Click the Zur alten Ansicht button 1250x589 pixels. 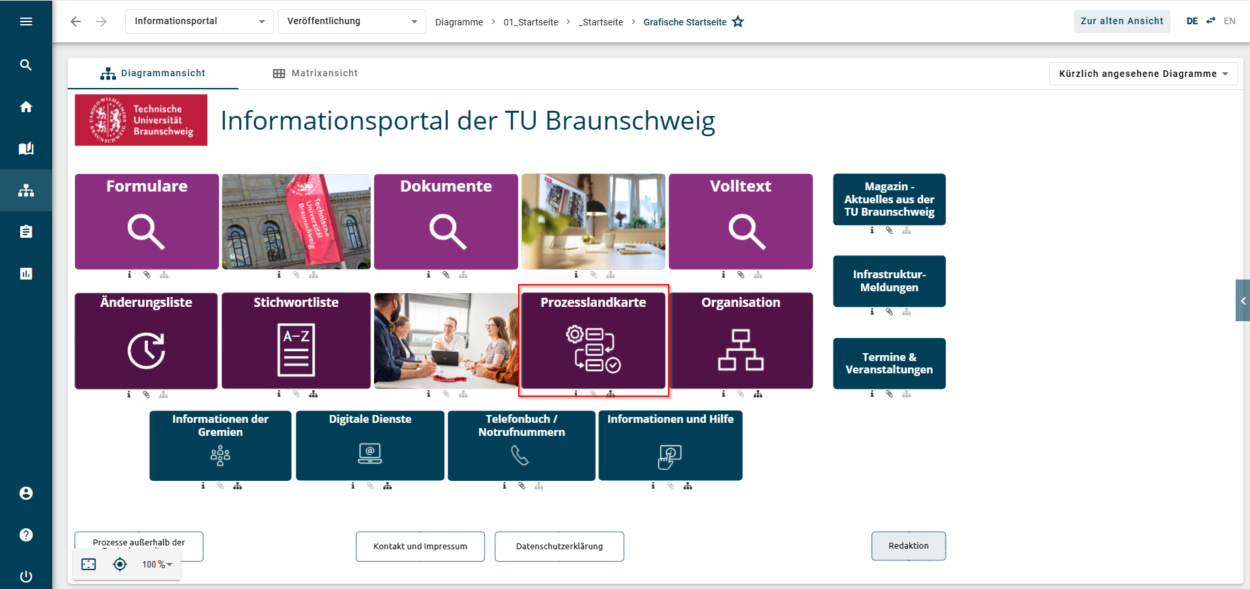[1122, 21]
